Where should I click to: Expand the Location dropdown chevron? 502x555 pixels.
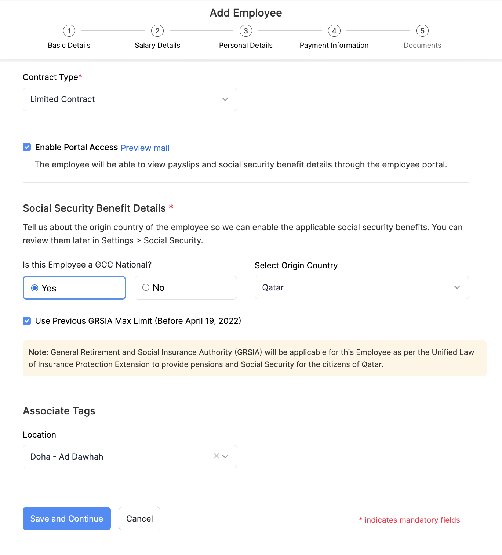click(x=225, y=456)
